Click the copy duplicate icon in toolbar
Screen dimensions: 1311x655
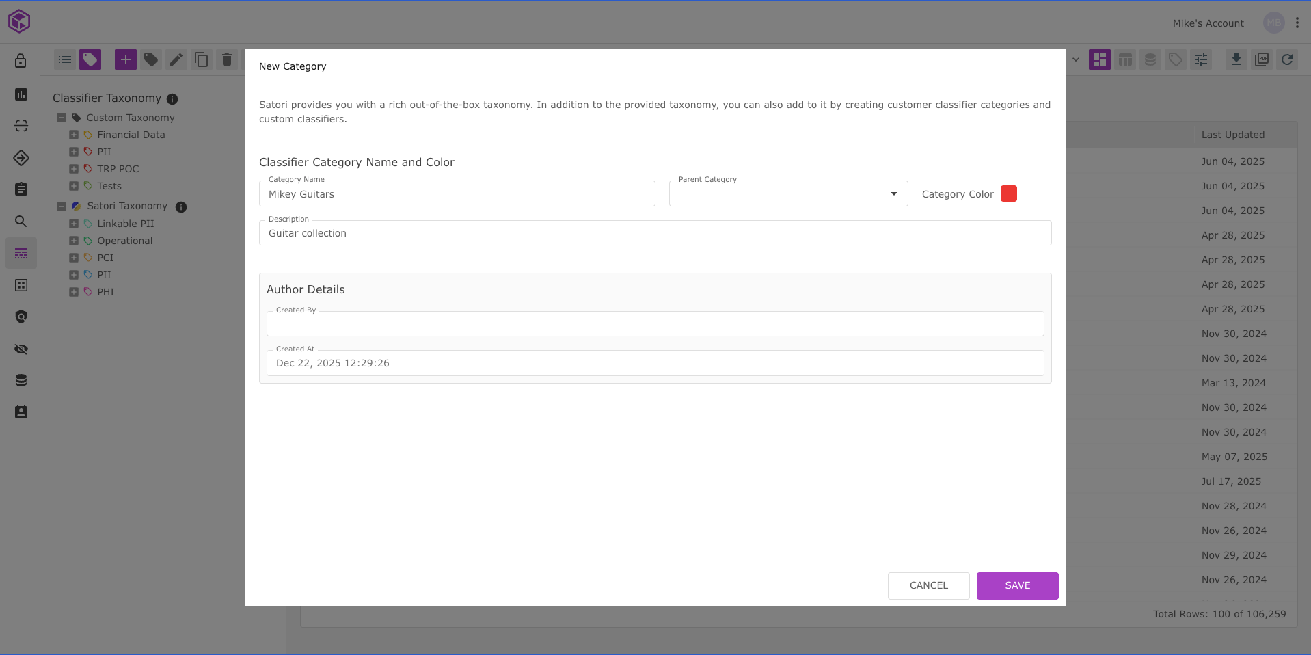point(201,60)
